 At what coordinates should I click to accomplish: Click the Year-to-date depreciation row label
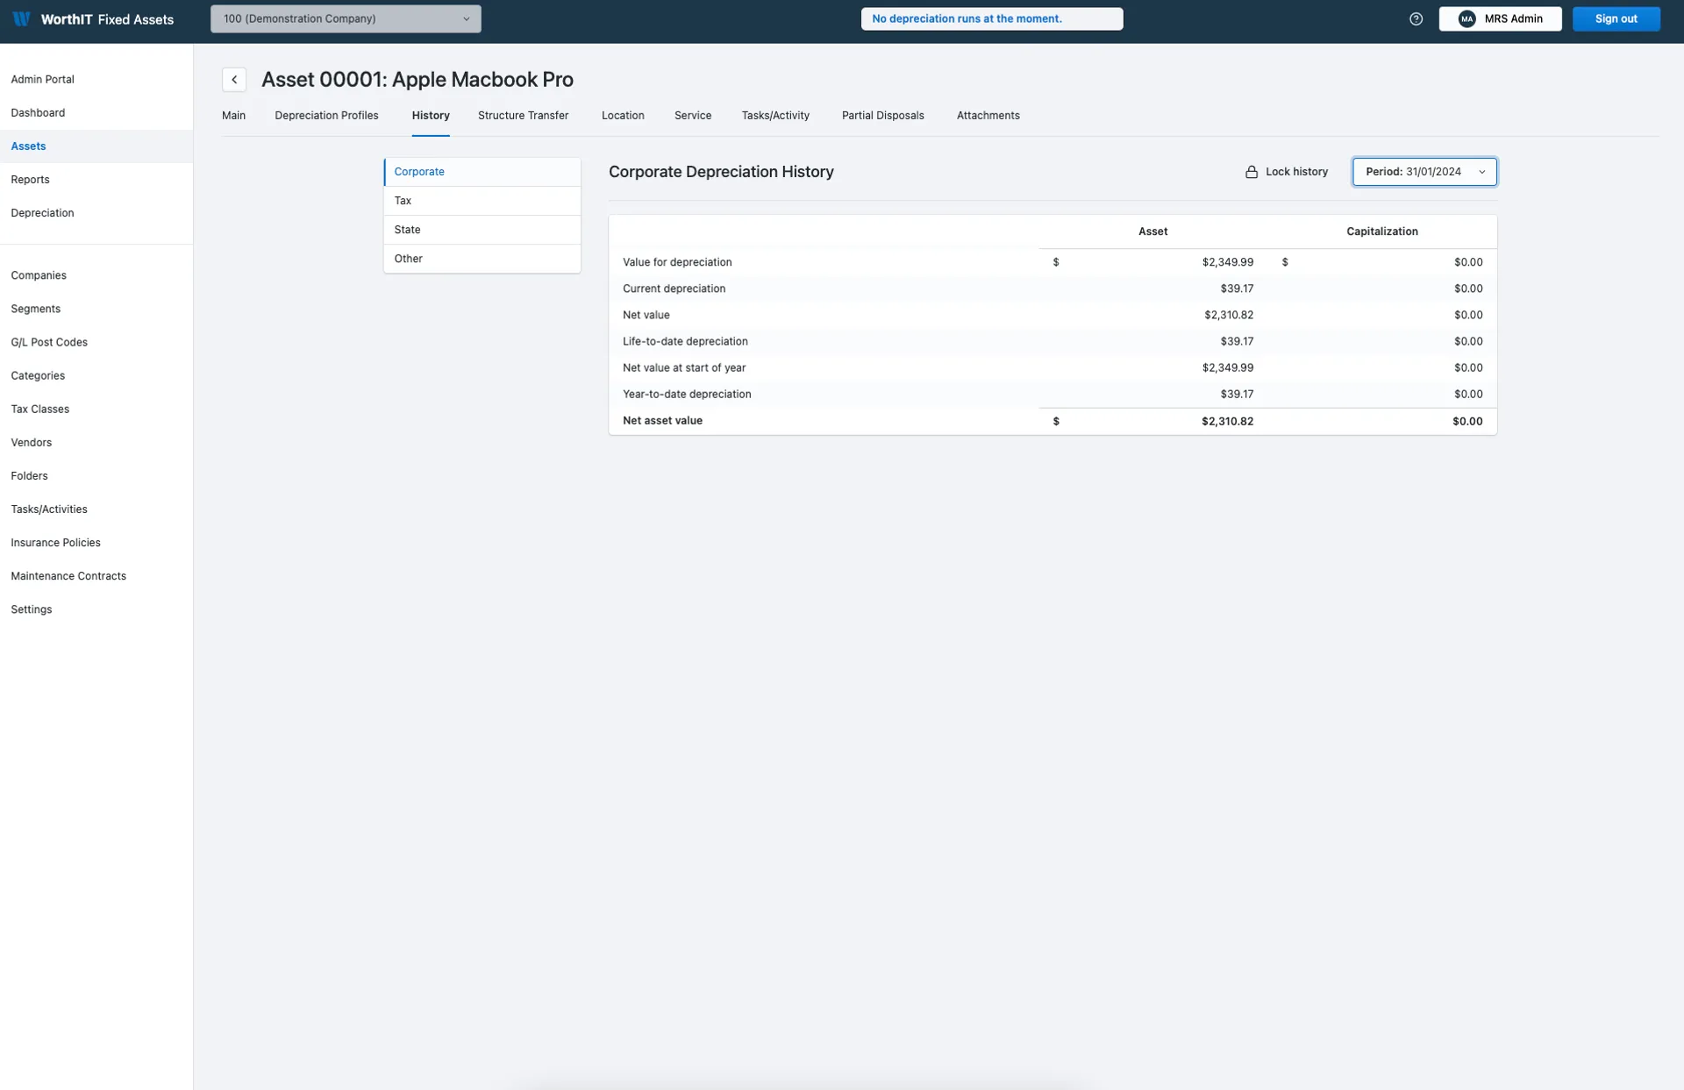pyautogui.click(x=687, y=394)
